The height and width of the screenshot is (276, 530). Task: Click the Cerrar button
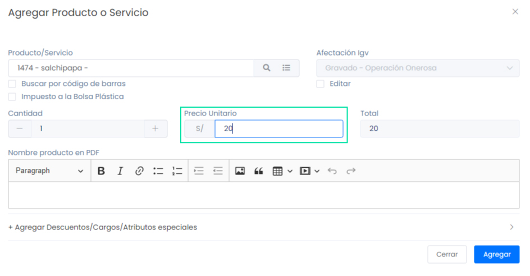point(447,254)
